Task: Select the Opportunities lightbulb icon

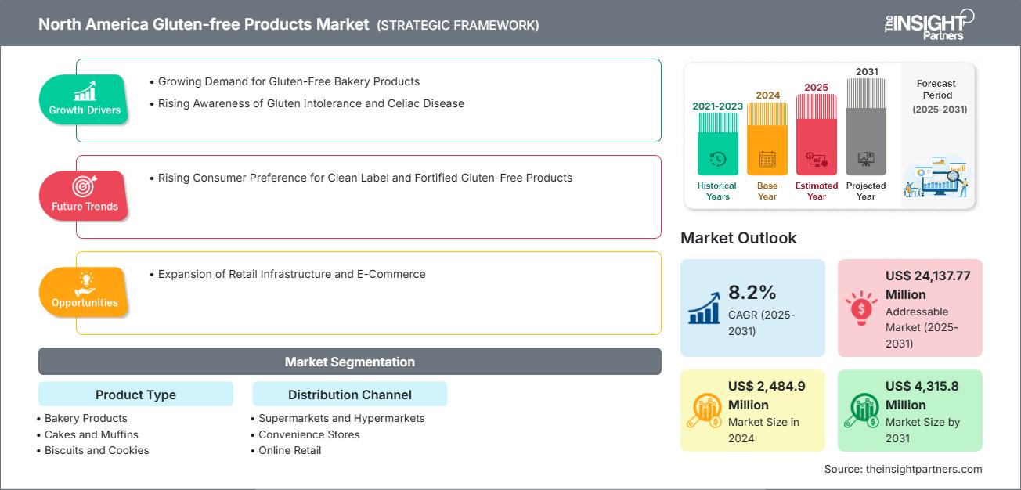Action: pyautogui.click(x=85, y=278)
